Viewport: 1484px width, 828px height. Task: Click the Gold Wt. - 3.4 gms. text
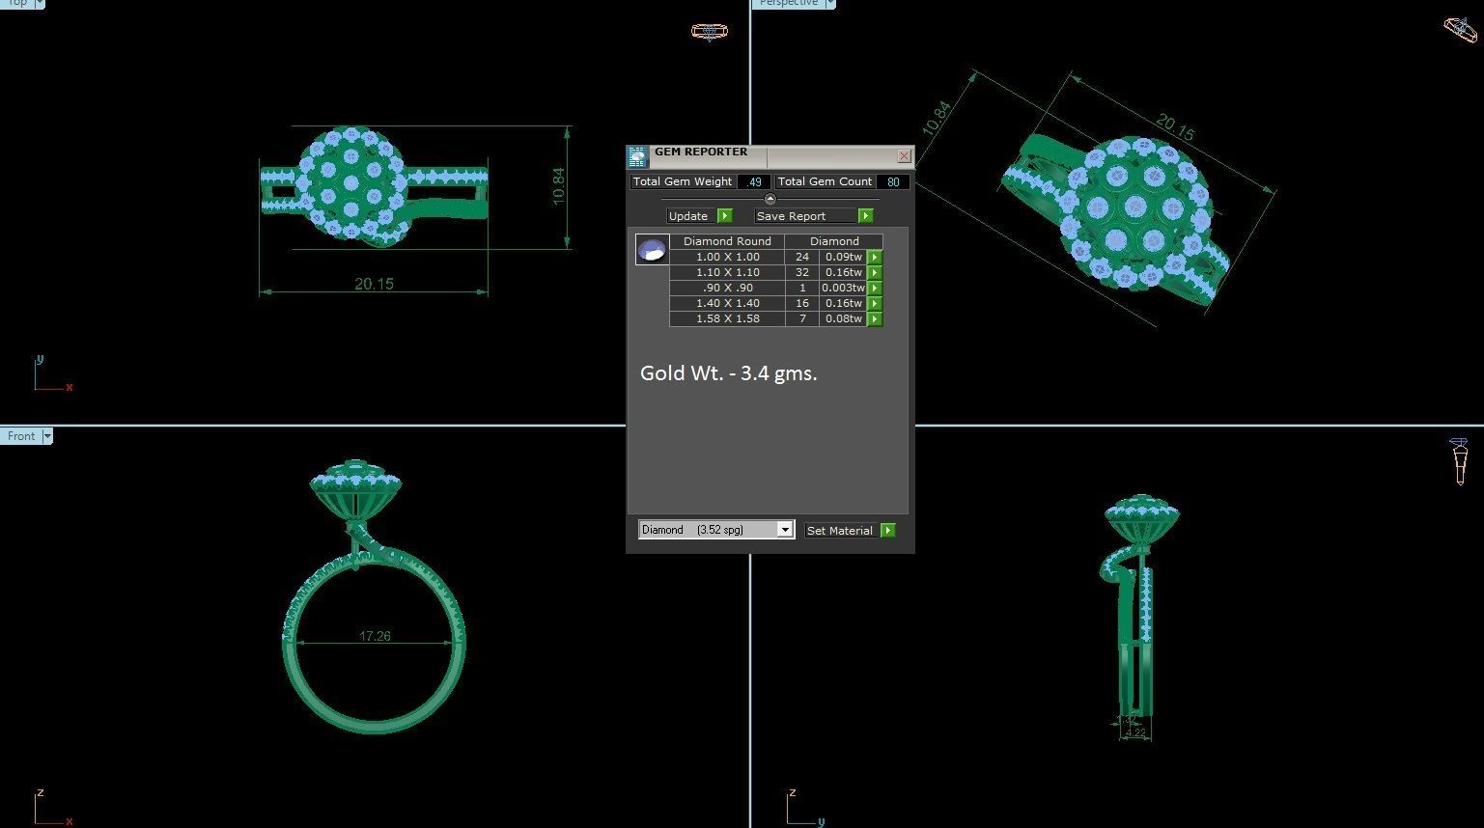(x=728, y=373)
